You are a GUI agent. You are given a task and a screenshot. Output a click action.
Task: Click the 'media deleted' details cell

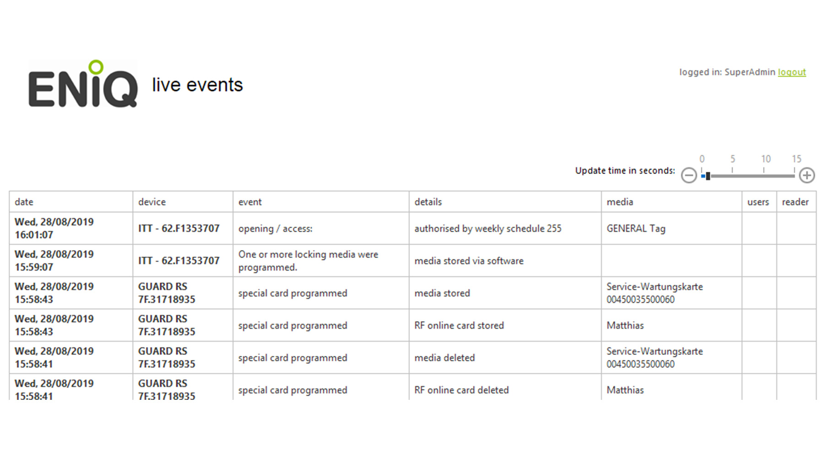pos(445,358)
